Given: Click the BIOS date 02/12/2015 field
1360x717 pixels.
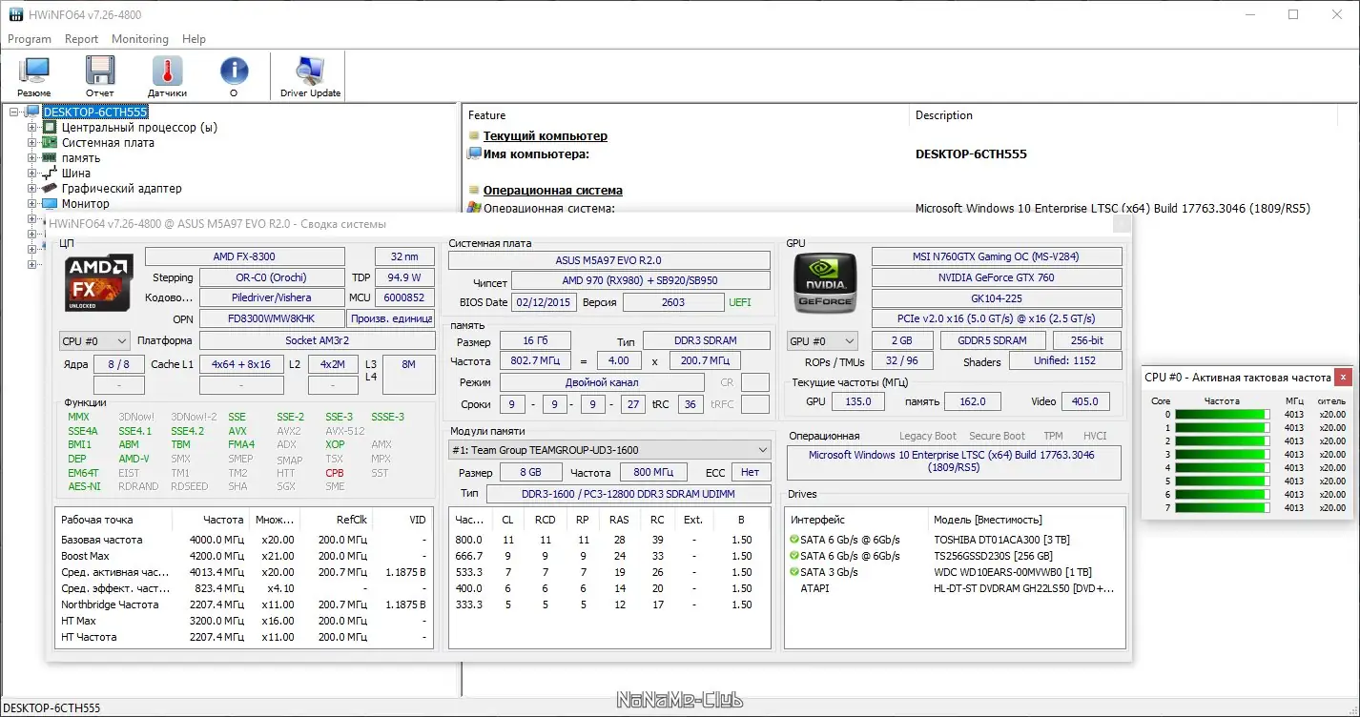Looking at the screenshot, I should [x=544, y=302].
